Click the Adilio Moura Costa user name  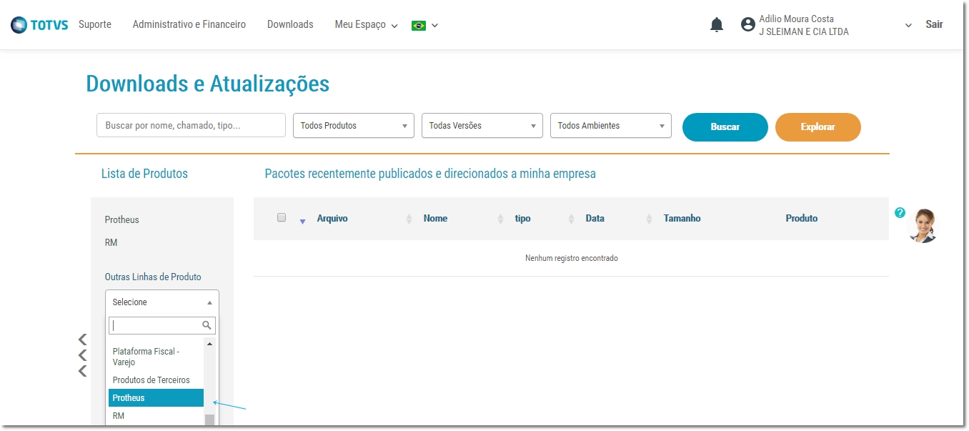(796, 19)
